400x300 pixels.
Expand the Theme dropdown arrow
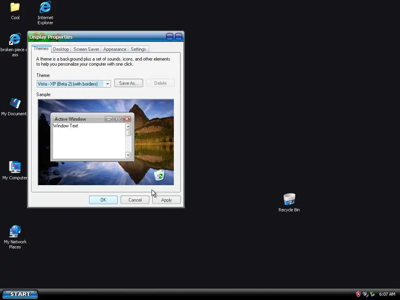point(107,84)
